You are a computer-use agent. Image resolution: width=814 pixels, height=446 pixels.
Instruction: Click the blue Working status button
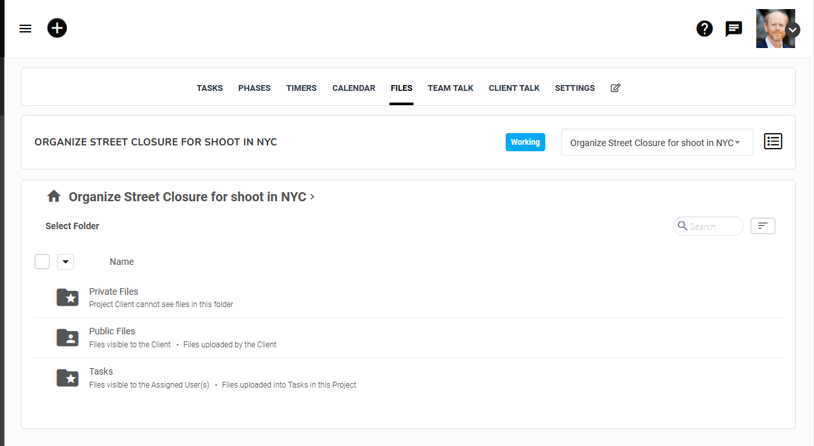click(525, 142)
